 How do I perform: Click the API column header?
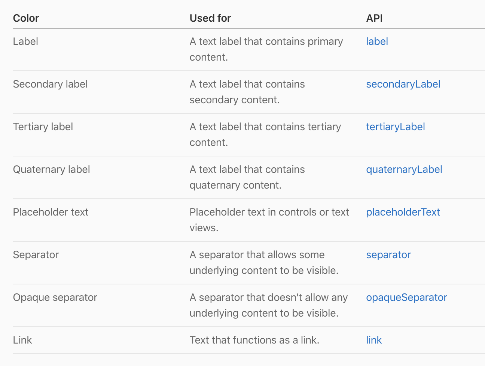pyautogui.click(x=374, y=18)
